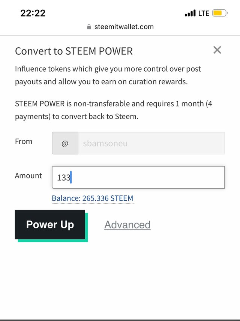Tap the 22:22 clock in status bar
This screenshot has width=240, height=321.
pyautogui.click(x=33, y=13)
